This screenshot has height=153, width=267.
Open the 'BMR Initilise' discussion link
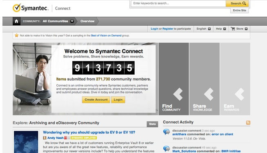pyautogui.click(x=231, y=151)
